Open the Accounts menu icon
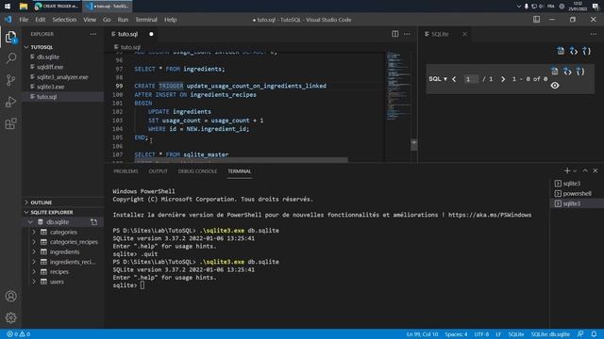The height and width of the screenshot is (339, 604). [10, 297]
